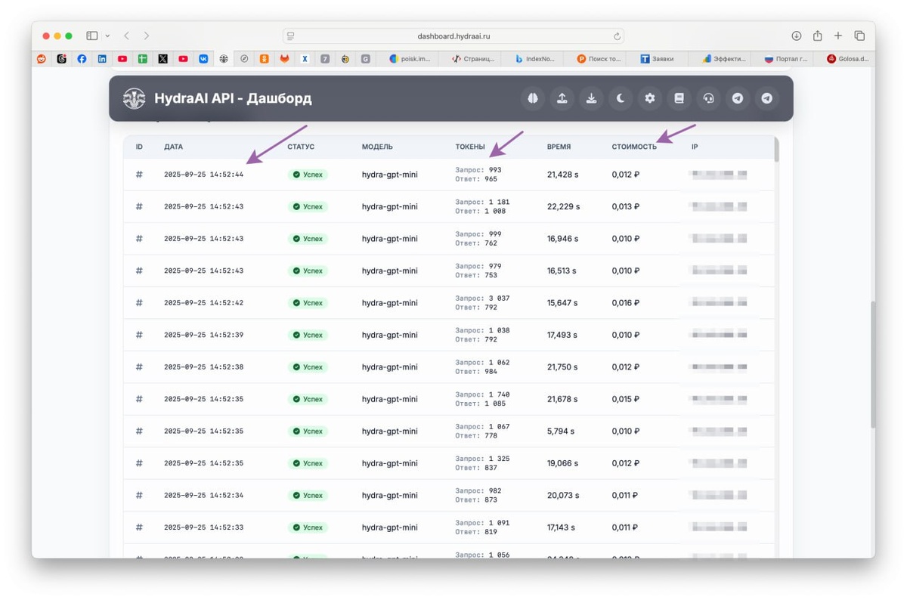907x600 pixels.
Task: Click the # icon in the 14:52:42 row
Action: (139, 302)
